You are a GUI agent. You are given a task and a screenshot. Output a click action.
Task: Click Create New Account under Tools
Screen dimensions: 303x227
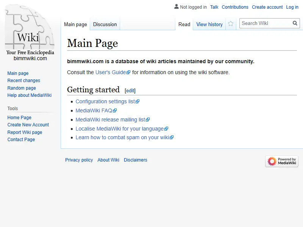28,125
